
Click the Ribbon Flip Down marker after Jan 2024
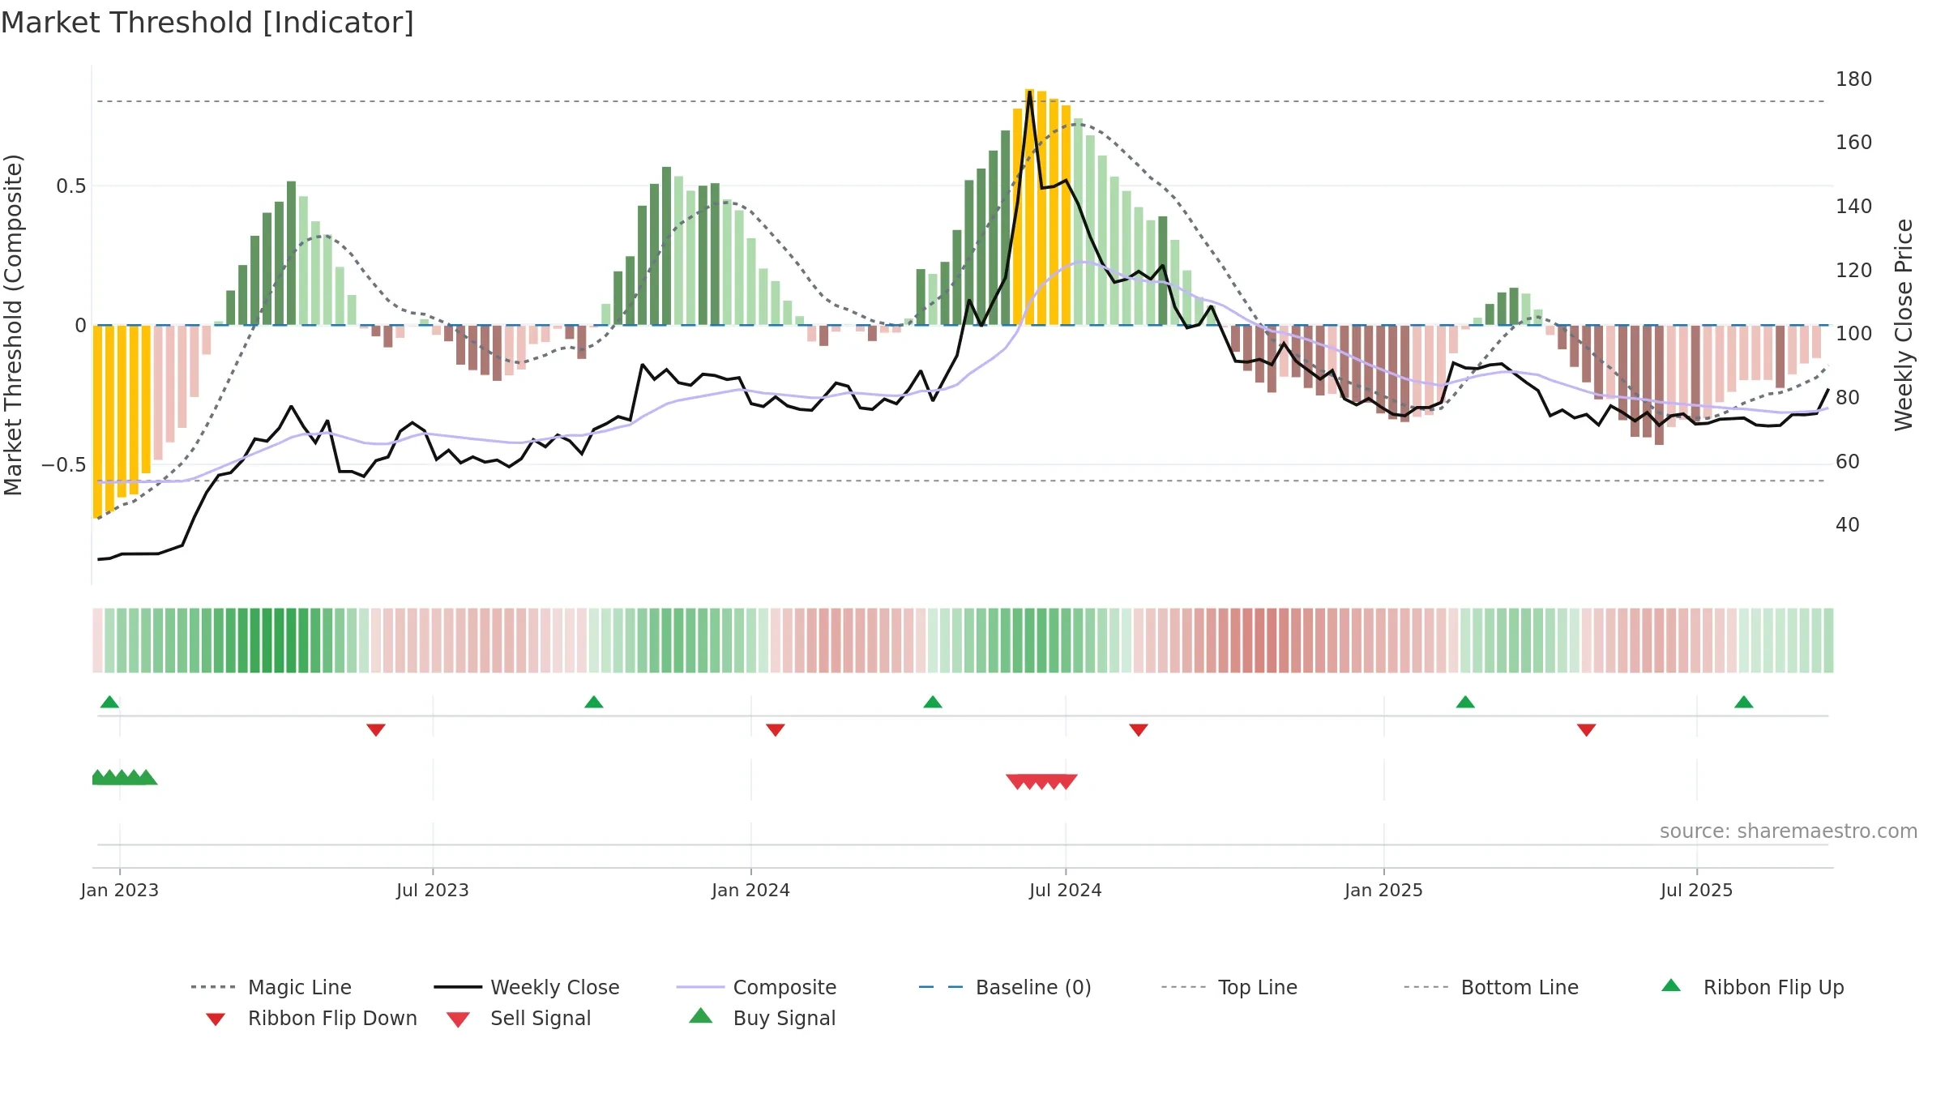pyautogui.click(x=775, y=730)
